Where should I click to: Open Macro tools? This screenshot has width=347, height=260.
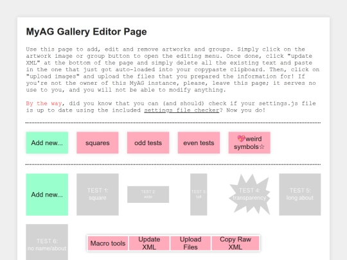tap(108, 243)
